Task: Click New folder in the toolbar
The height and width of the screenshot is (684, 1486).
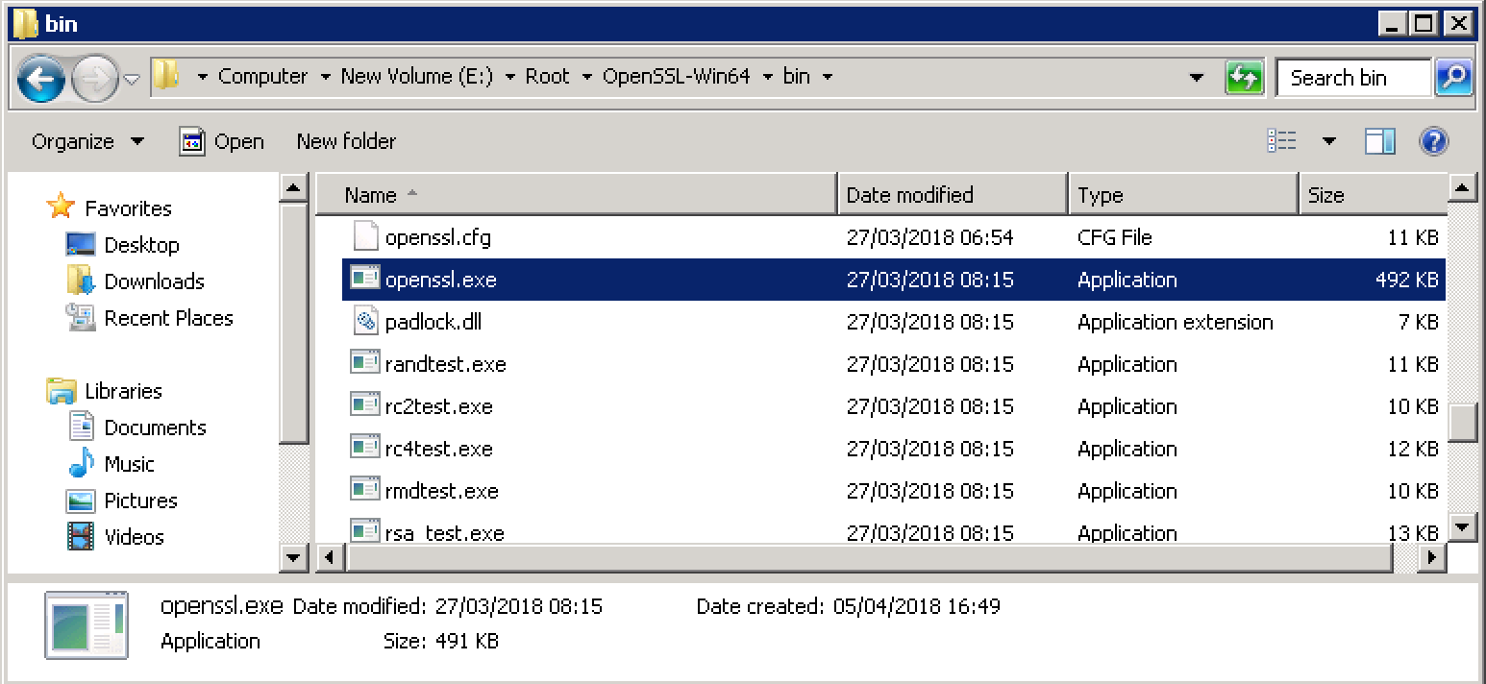Action: click(x=346, y=141)
